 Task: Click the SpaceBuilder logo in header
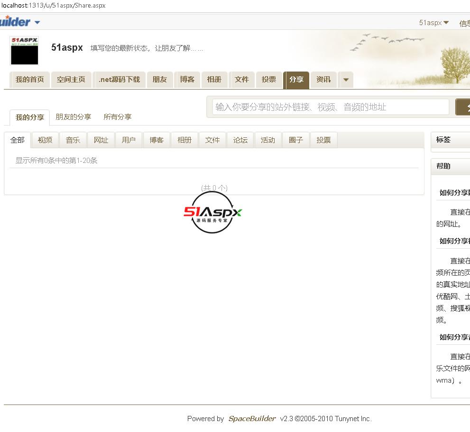coord(15,22)
